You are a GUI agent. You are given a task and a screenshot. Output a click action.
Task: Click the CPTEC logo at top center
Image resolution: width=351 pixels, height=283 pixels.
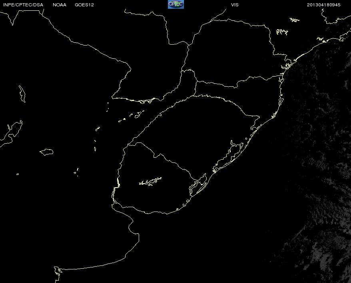pyautogui.click(x=176, y=4)
